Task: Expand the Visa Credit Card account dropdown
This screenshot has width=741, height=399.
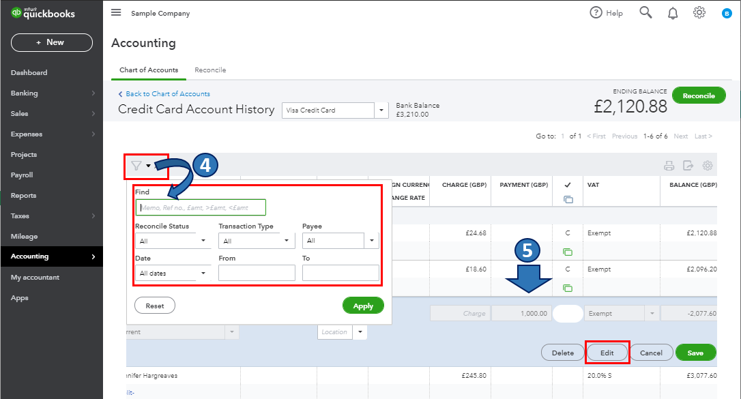Action: tap(381, 110)
